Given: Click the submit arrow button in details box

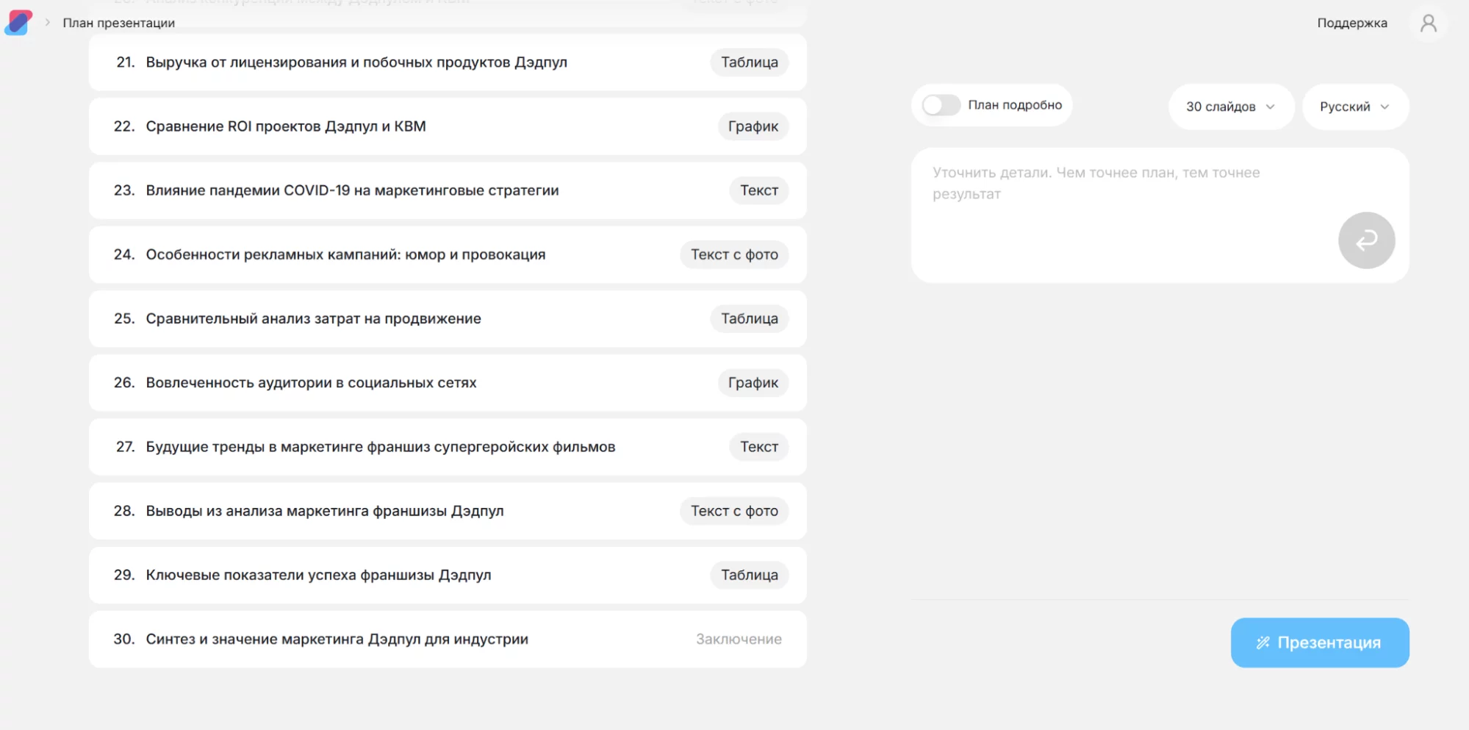Looking at the screenshot, I should coord(1365,240).
